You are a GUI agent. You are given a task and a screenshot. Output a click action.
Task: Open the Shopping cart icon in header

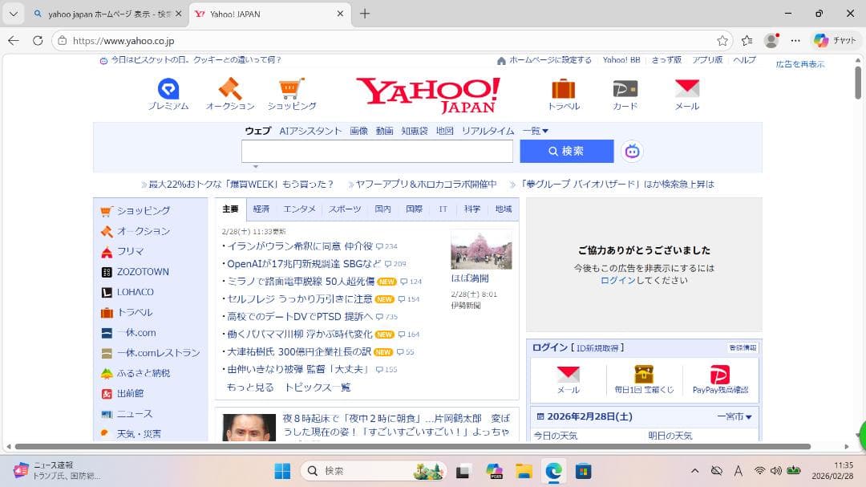(292, 88)
